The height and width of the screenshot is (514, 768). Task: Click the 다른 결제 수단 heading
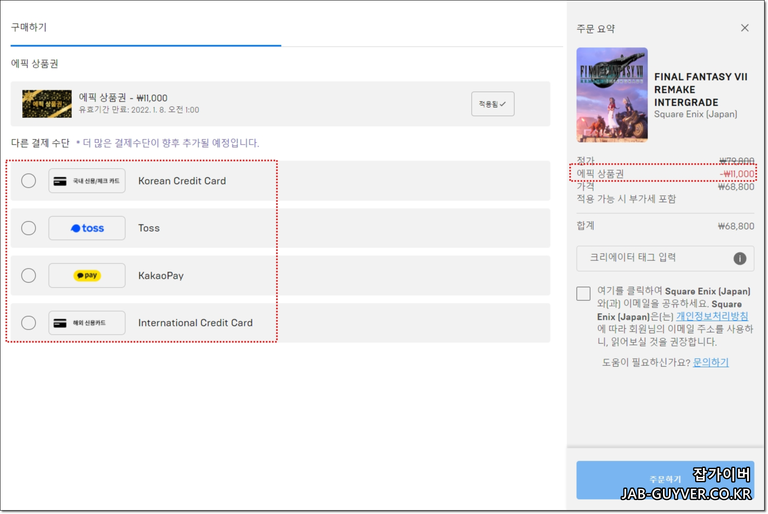40,143
